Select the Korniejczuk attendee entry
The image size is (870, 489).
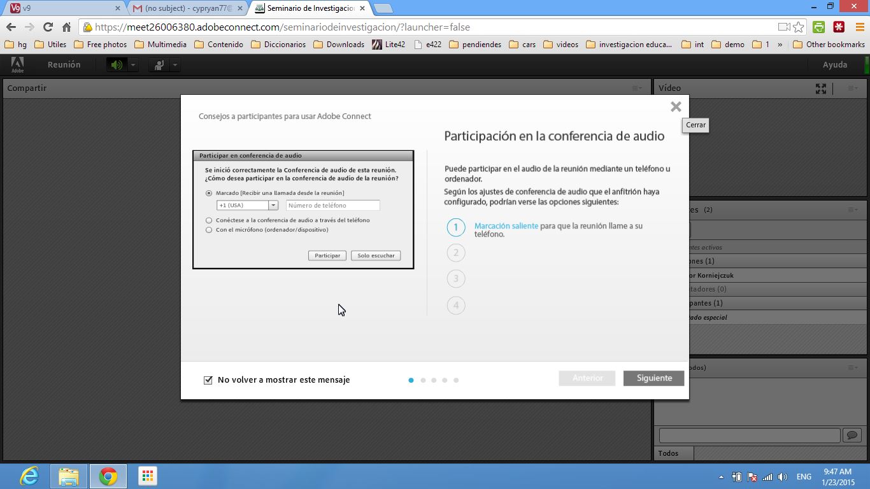(x=762, y=275)
